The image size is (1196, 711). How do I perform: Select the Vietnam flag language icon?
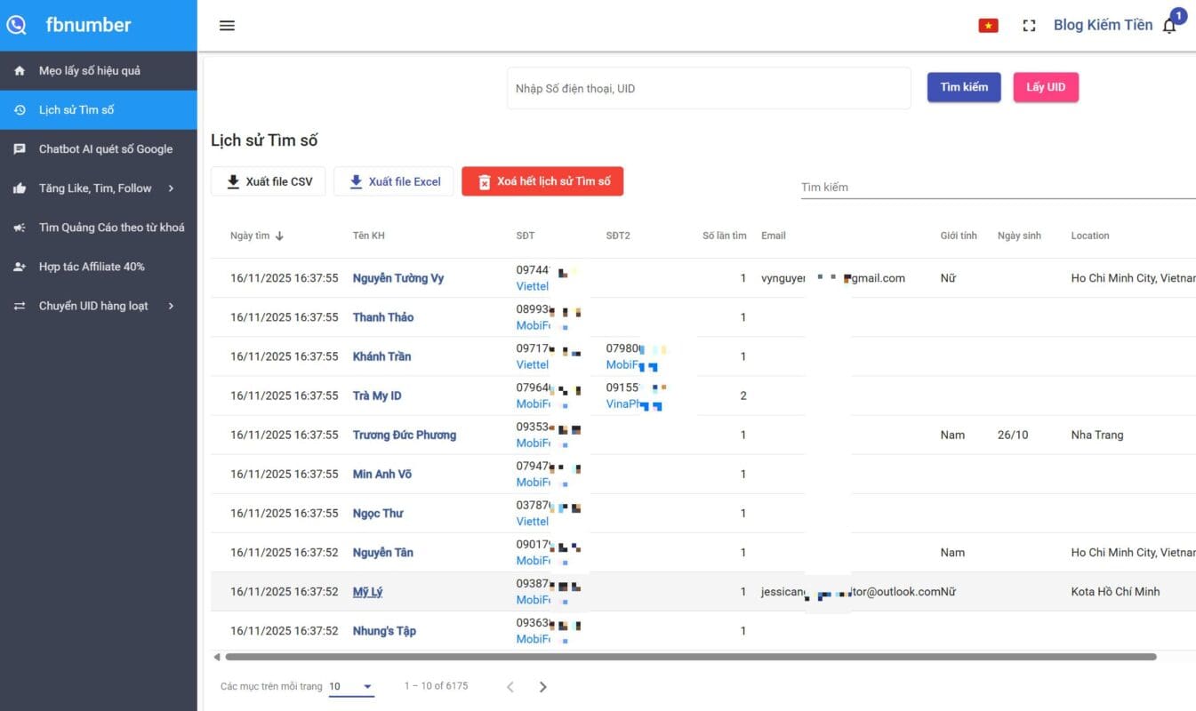coord(988,26)
